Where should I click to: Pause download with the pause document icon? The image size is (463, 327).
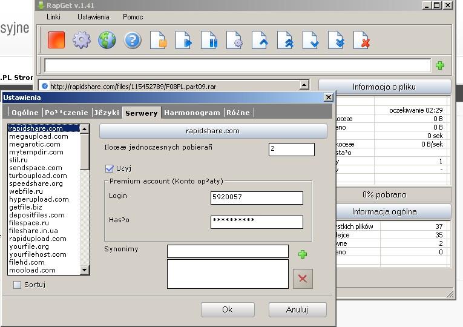click(x=209, y=40)
